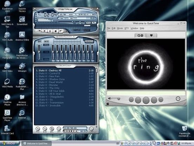Select the Internet Card desktop shortcut
Viewport: 194px width, 146px height.
pos(7,130)
